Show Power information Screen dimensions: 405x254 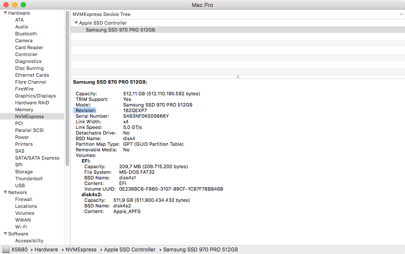pyautogui.click(x=22, y=137)
